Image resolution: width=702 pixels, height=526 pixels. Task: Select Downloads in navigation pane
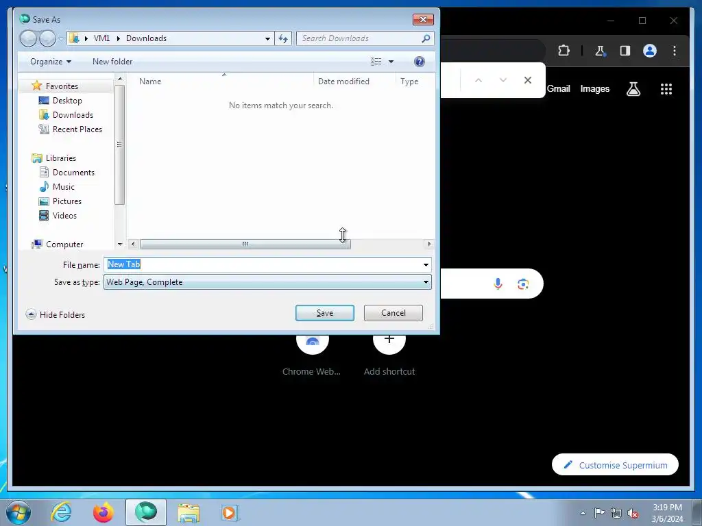pos(73,115)
